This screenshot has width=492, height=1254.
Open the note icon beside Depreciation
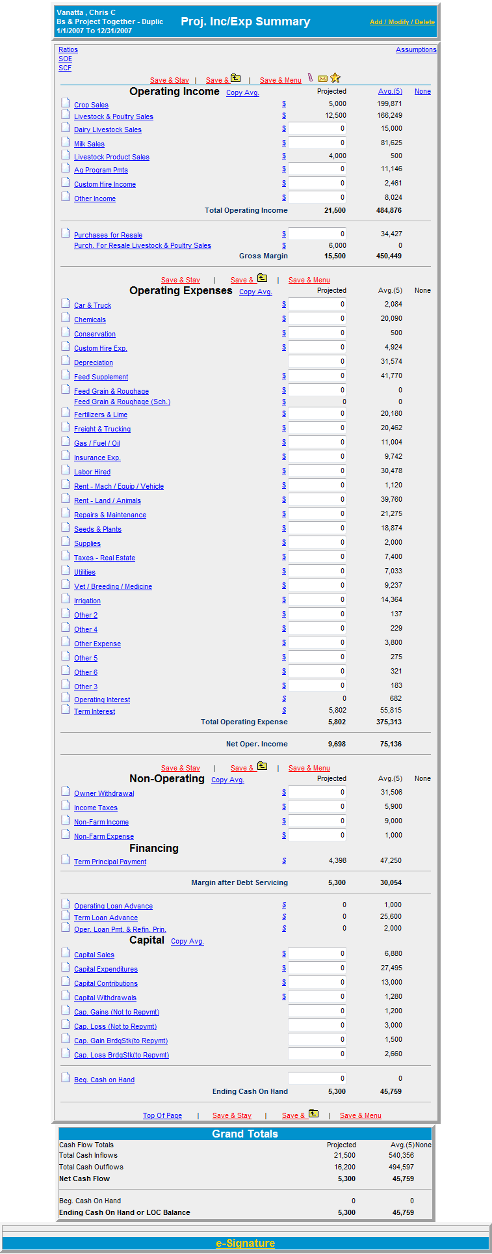pyautogui.click(x=66, y=361)
